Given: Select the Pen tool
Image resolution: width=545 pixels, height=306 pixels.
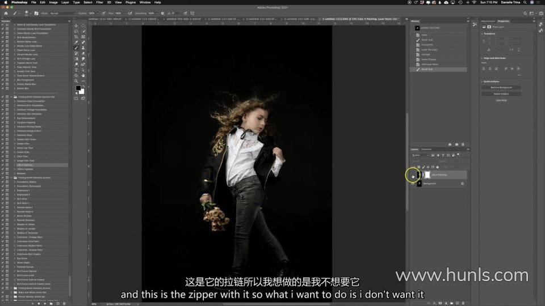Looking at the screenshot, I should coord(83,65).
